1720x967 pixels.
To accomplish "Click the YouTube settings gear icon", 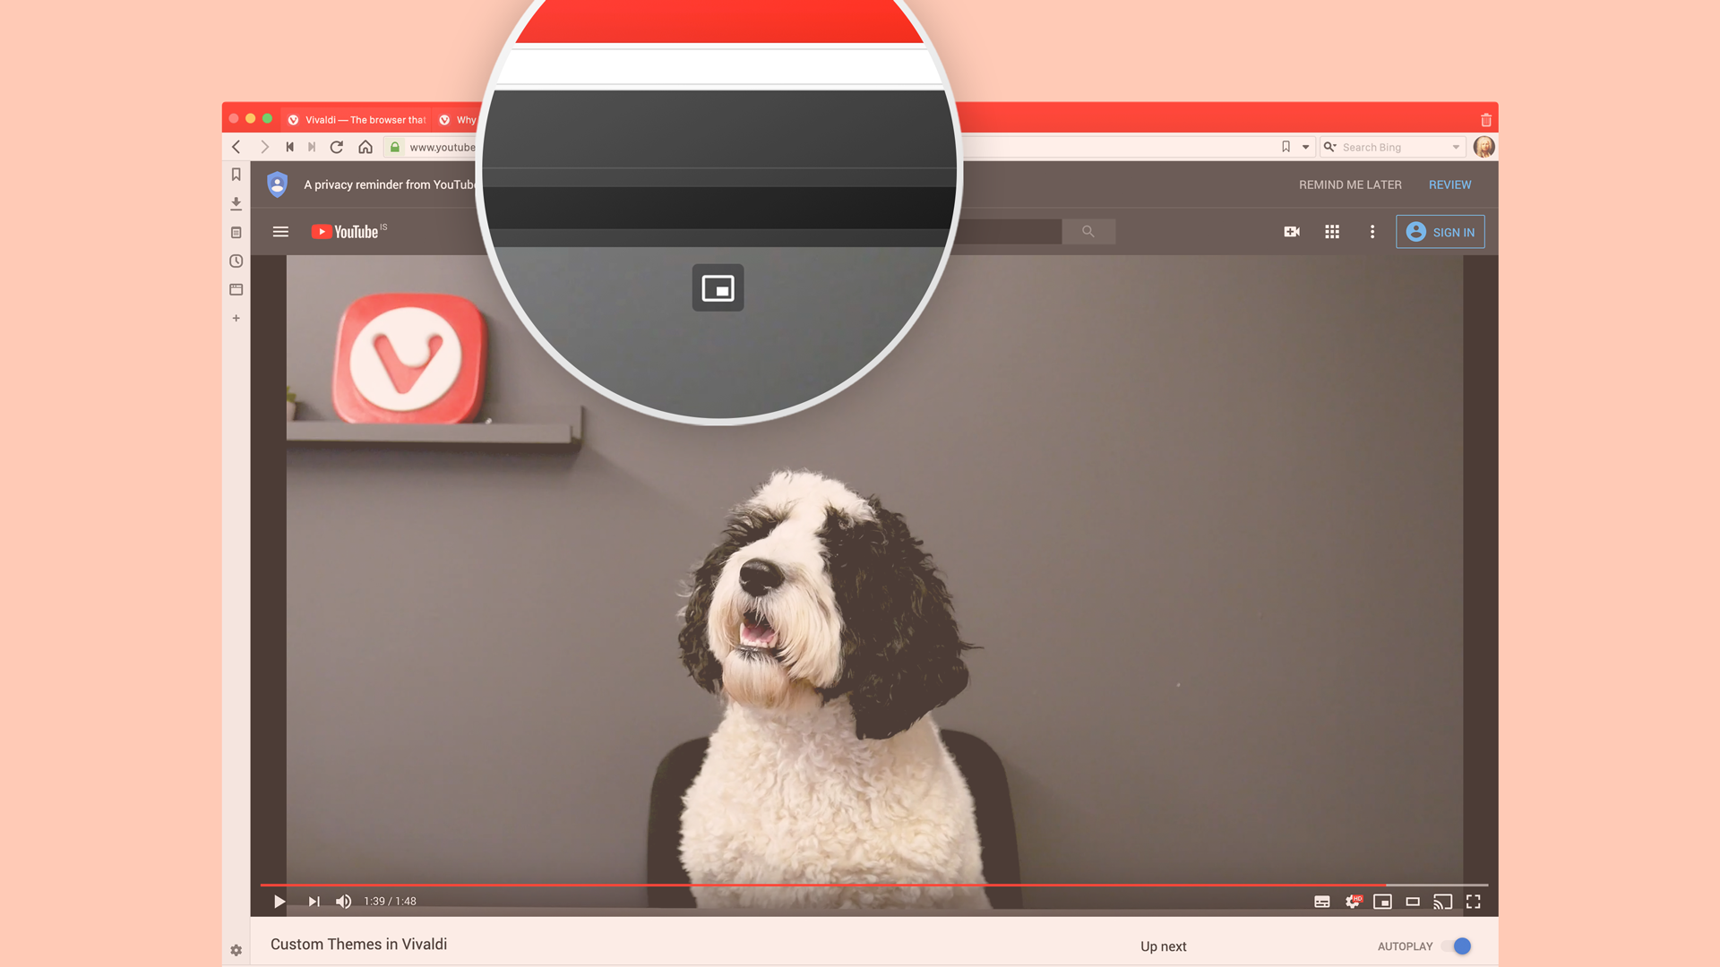I will [x=1352, y=901].
